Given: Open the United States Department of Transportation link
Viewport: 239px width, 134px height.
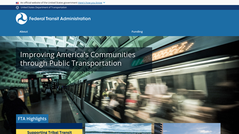Looking at the screenshot, I should (x=44, y=7).
